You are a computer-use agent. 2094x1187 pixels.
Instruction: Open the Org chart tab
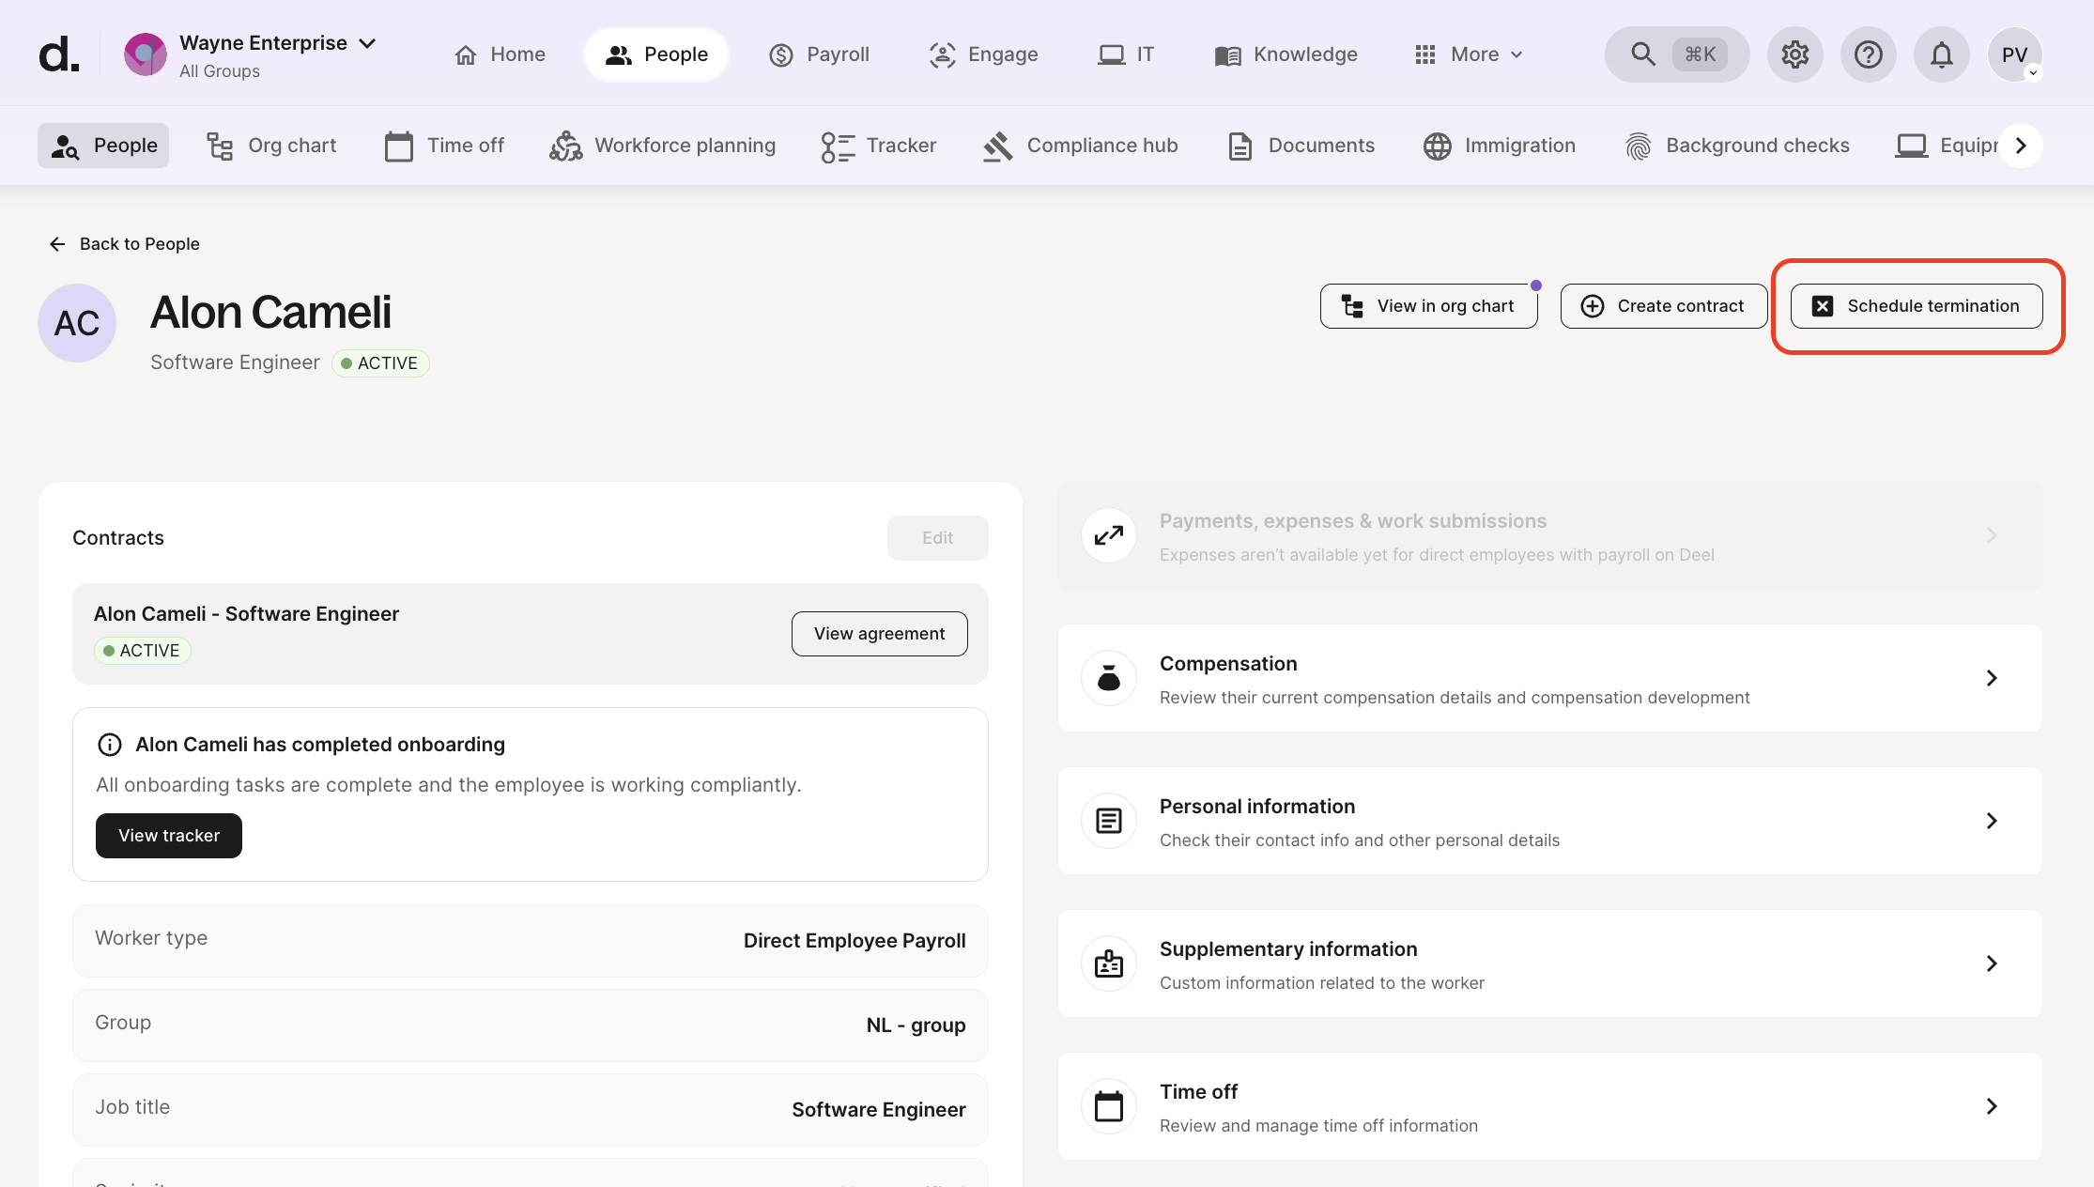[x=271, y=146]
